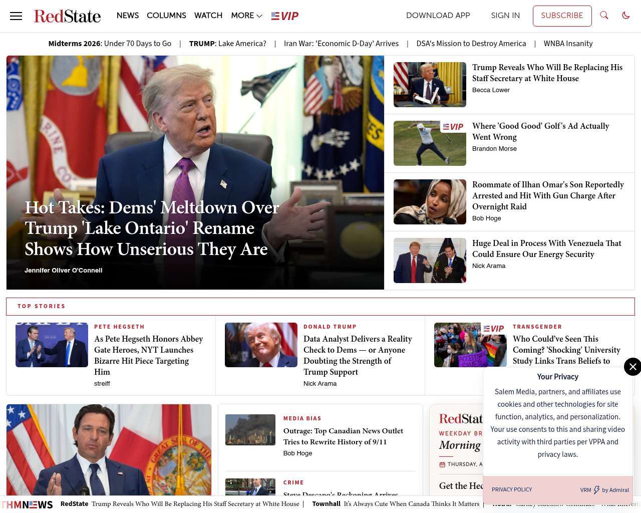Click the CRIME category tag
Image resolution: width=641 pixels, height=513 pixels.
293,482
